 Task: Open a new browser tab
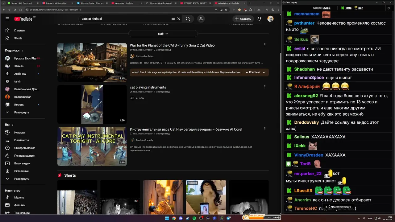250,3
